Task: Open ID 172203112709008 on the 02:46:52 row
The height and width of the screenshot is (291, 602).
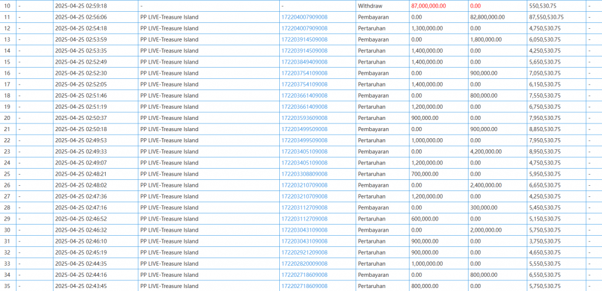Action: click(305, 219)
